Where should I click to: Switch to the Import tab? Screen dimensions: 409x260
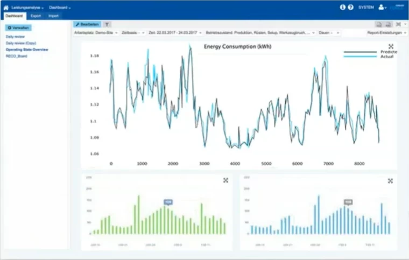pyautogui.click(x=54, y=16)
